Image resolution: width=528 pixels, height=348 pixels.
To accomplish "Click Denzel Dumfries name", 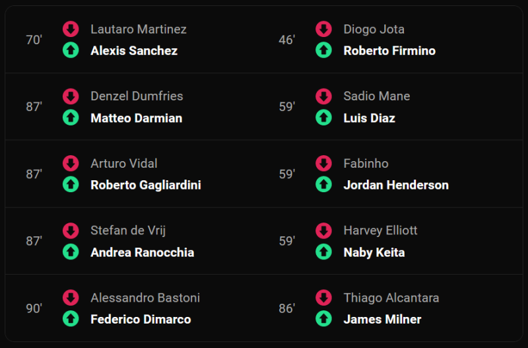I will point(137,96).
